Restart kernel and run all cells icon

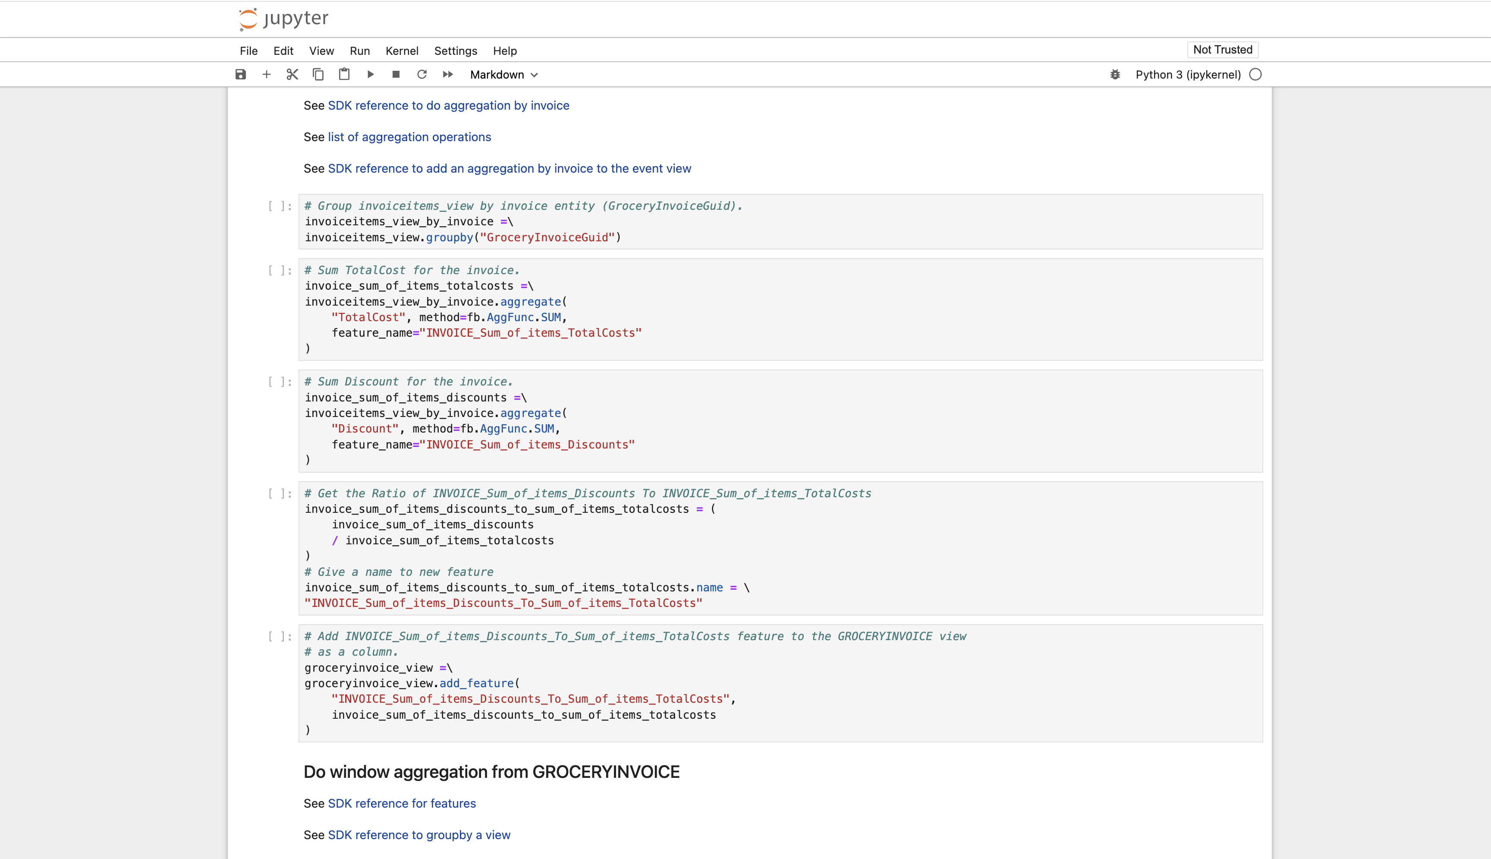coord(448,74)
